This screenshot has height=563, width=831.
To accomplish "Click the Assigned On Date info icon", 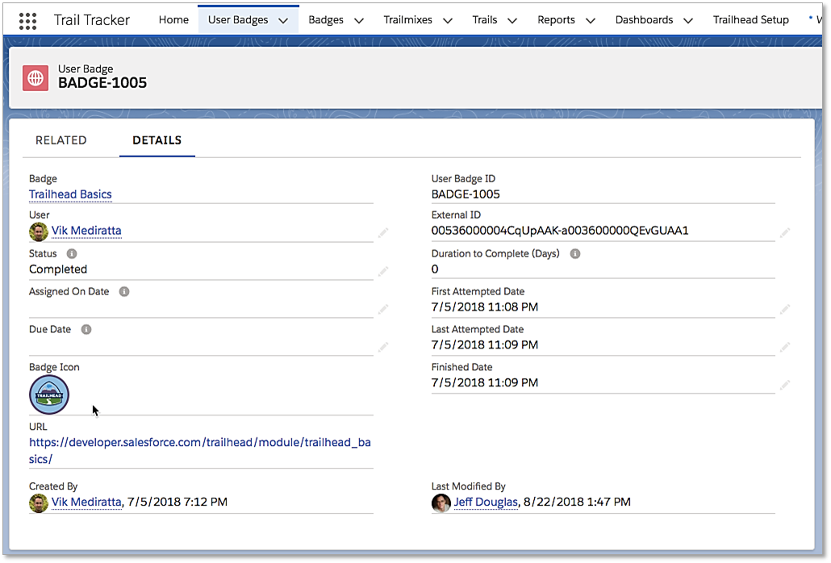I will click(x=124, y=291).
